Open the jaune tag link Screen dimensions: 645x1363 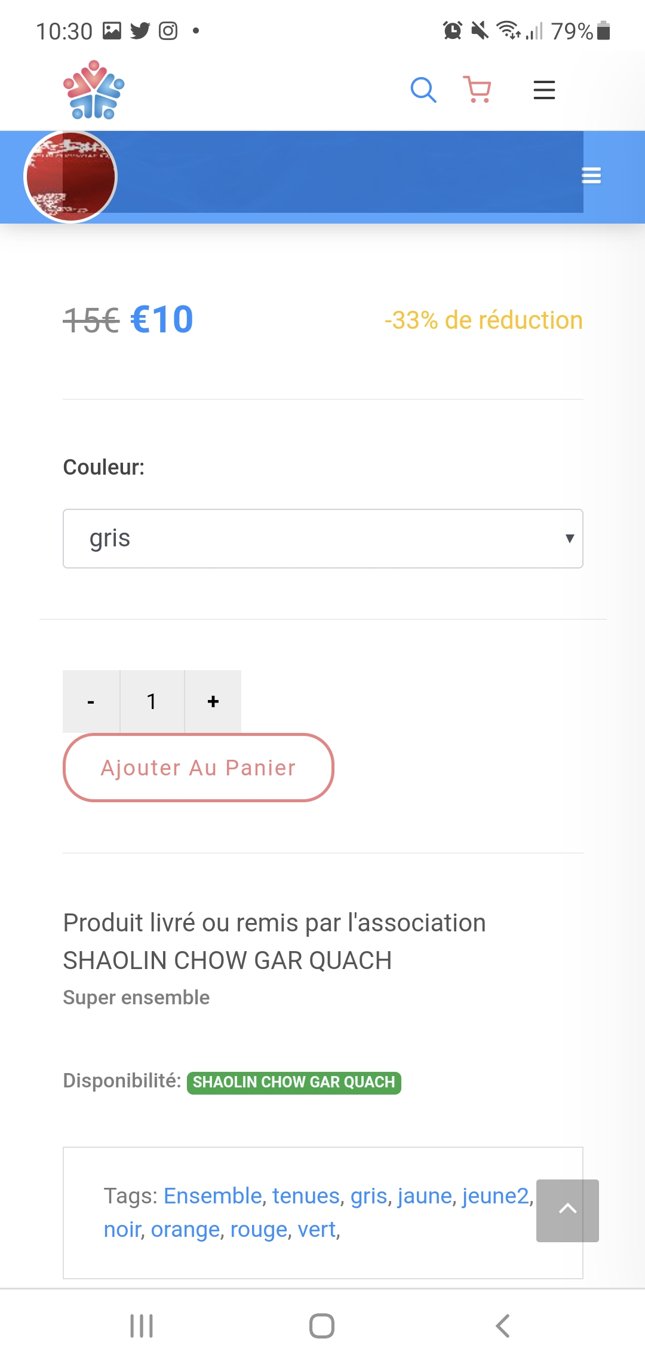pyautogui.click(x=425, y=1196)
